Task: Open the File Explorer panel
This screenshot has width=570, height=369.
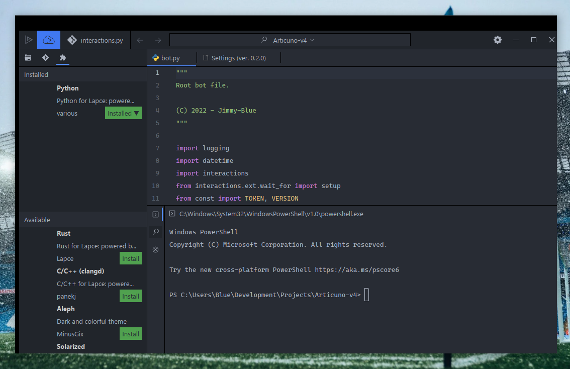Action: pyautogui.click(x=28, y=58)
